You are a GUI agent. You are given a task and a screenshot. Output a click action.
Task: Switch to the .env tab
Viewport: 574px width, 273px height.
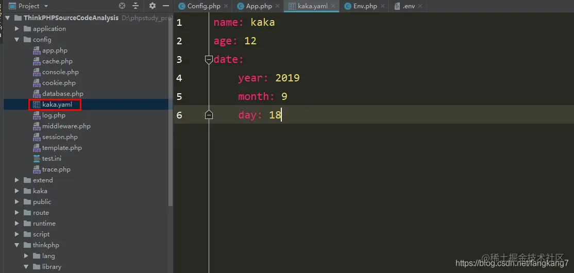409,6
